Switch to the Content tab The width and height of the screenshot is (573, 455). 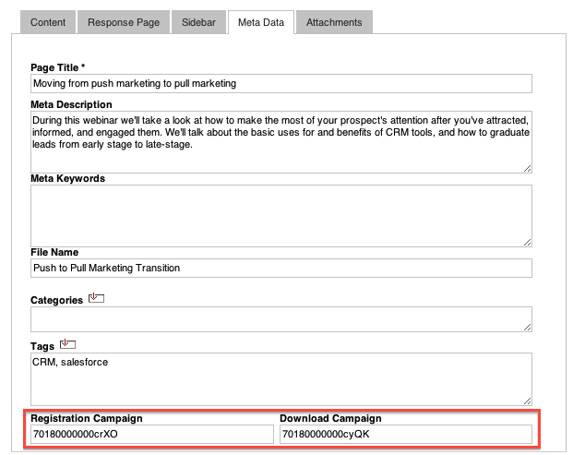[x=48, y=22]
